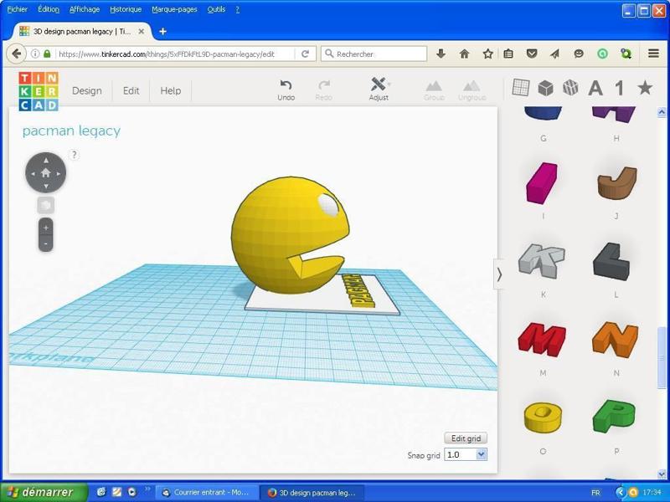Image resolution: width=670 pixels, height=502 pixels.
Task: Open a new browser tab
Action: click(x=162, y=32)
